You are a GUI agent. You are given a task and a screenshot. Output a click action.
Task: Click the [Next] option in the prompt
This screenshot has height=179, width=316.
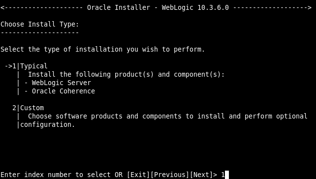(x=201, y=175)
